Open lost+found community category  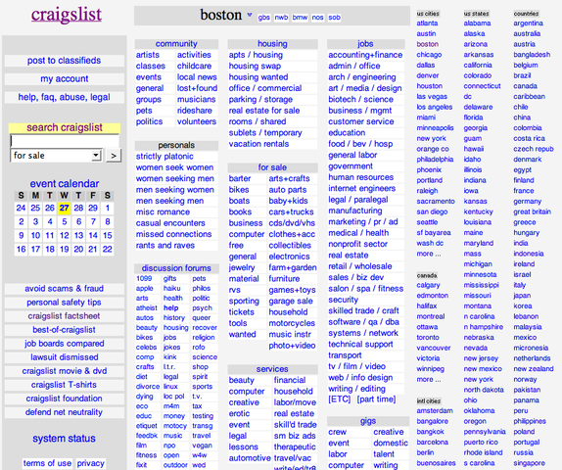[197, 88]
